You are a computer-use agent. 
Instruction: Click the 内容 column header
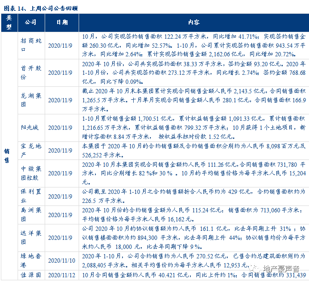click(x=194, y=22)
